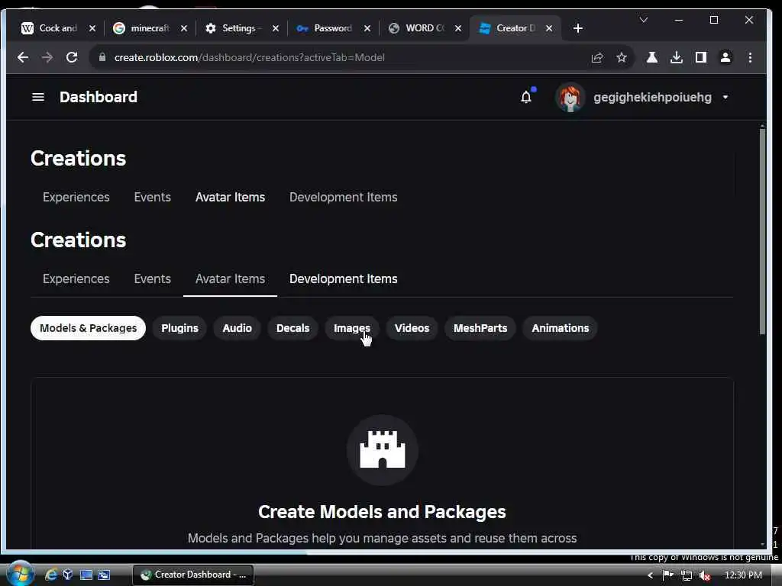Viewport: 782px width, 586px height.
Task: Bookmark this page with the star icon
Action: coord(622,57)
